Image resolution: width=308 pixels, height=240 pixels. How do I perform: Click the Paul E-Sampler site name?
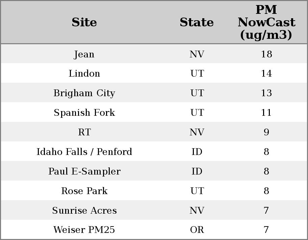(84, 171)
